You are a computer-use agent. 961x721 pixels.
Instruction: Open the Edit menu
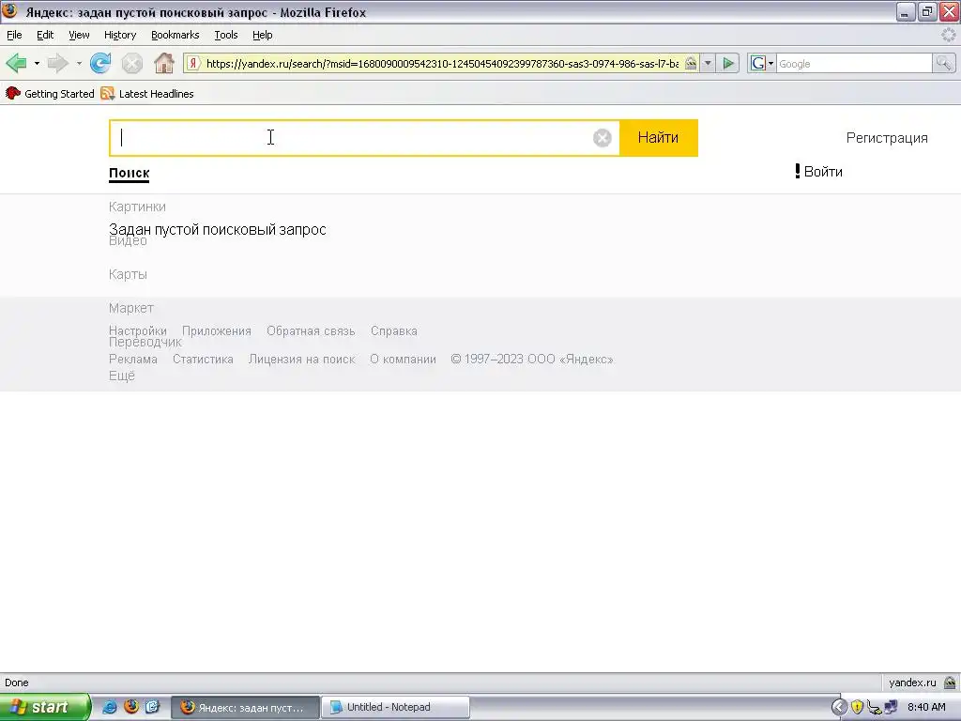[x=45, y=35]
